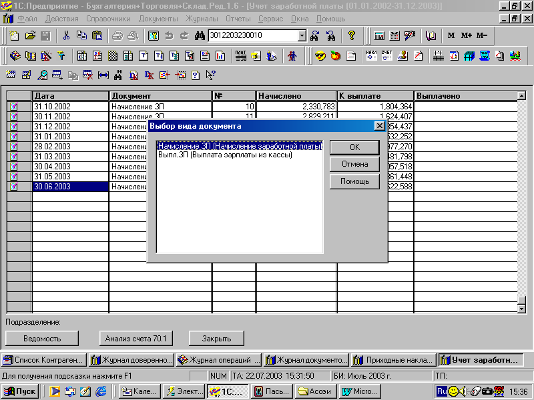Click the M- memory subtract button

(481, 35)
